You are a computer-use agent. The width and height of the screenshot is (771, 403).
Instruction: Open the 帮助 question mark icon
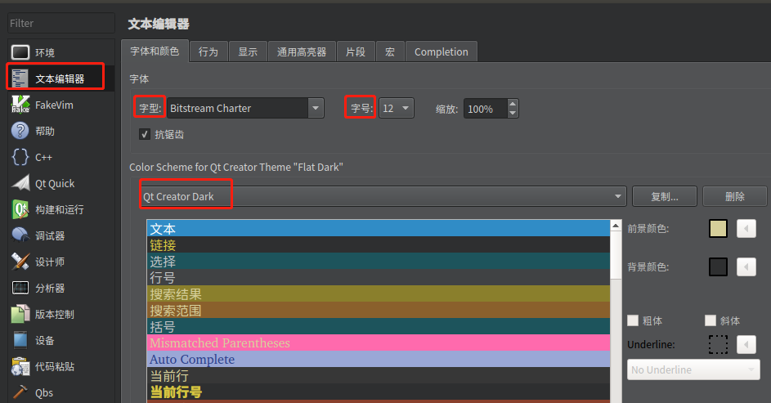[20, 131]
